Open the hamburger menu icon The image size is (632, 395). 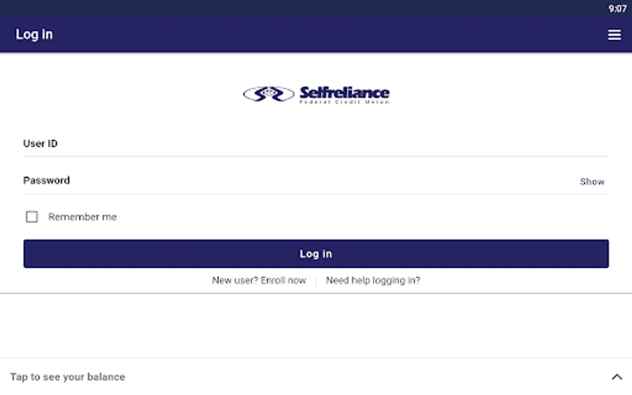614,35
